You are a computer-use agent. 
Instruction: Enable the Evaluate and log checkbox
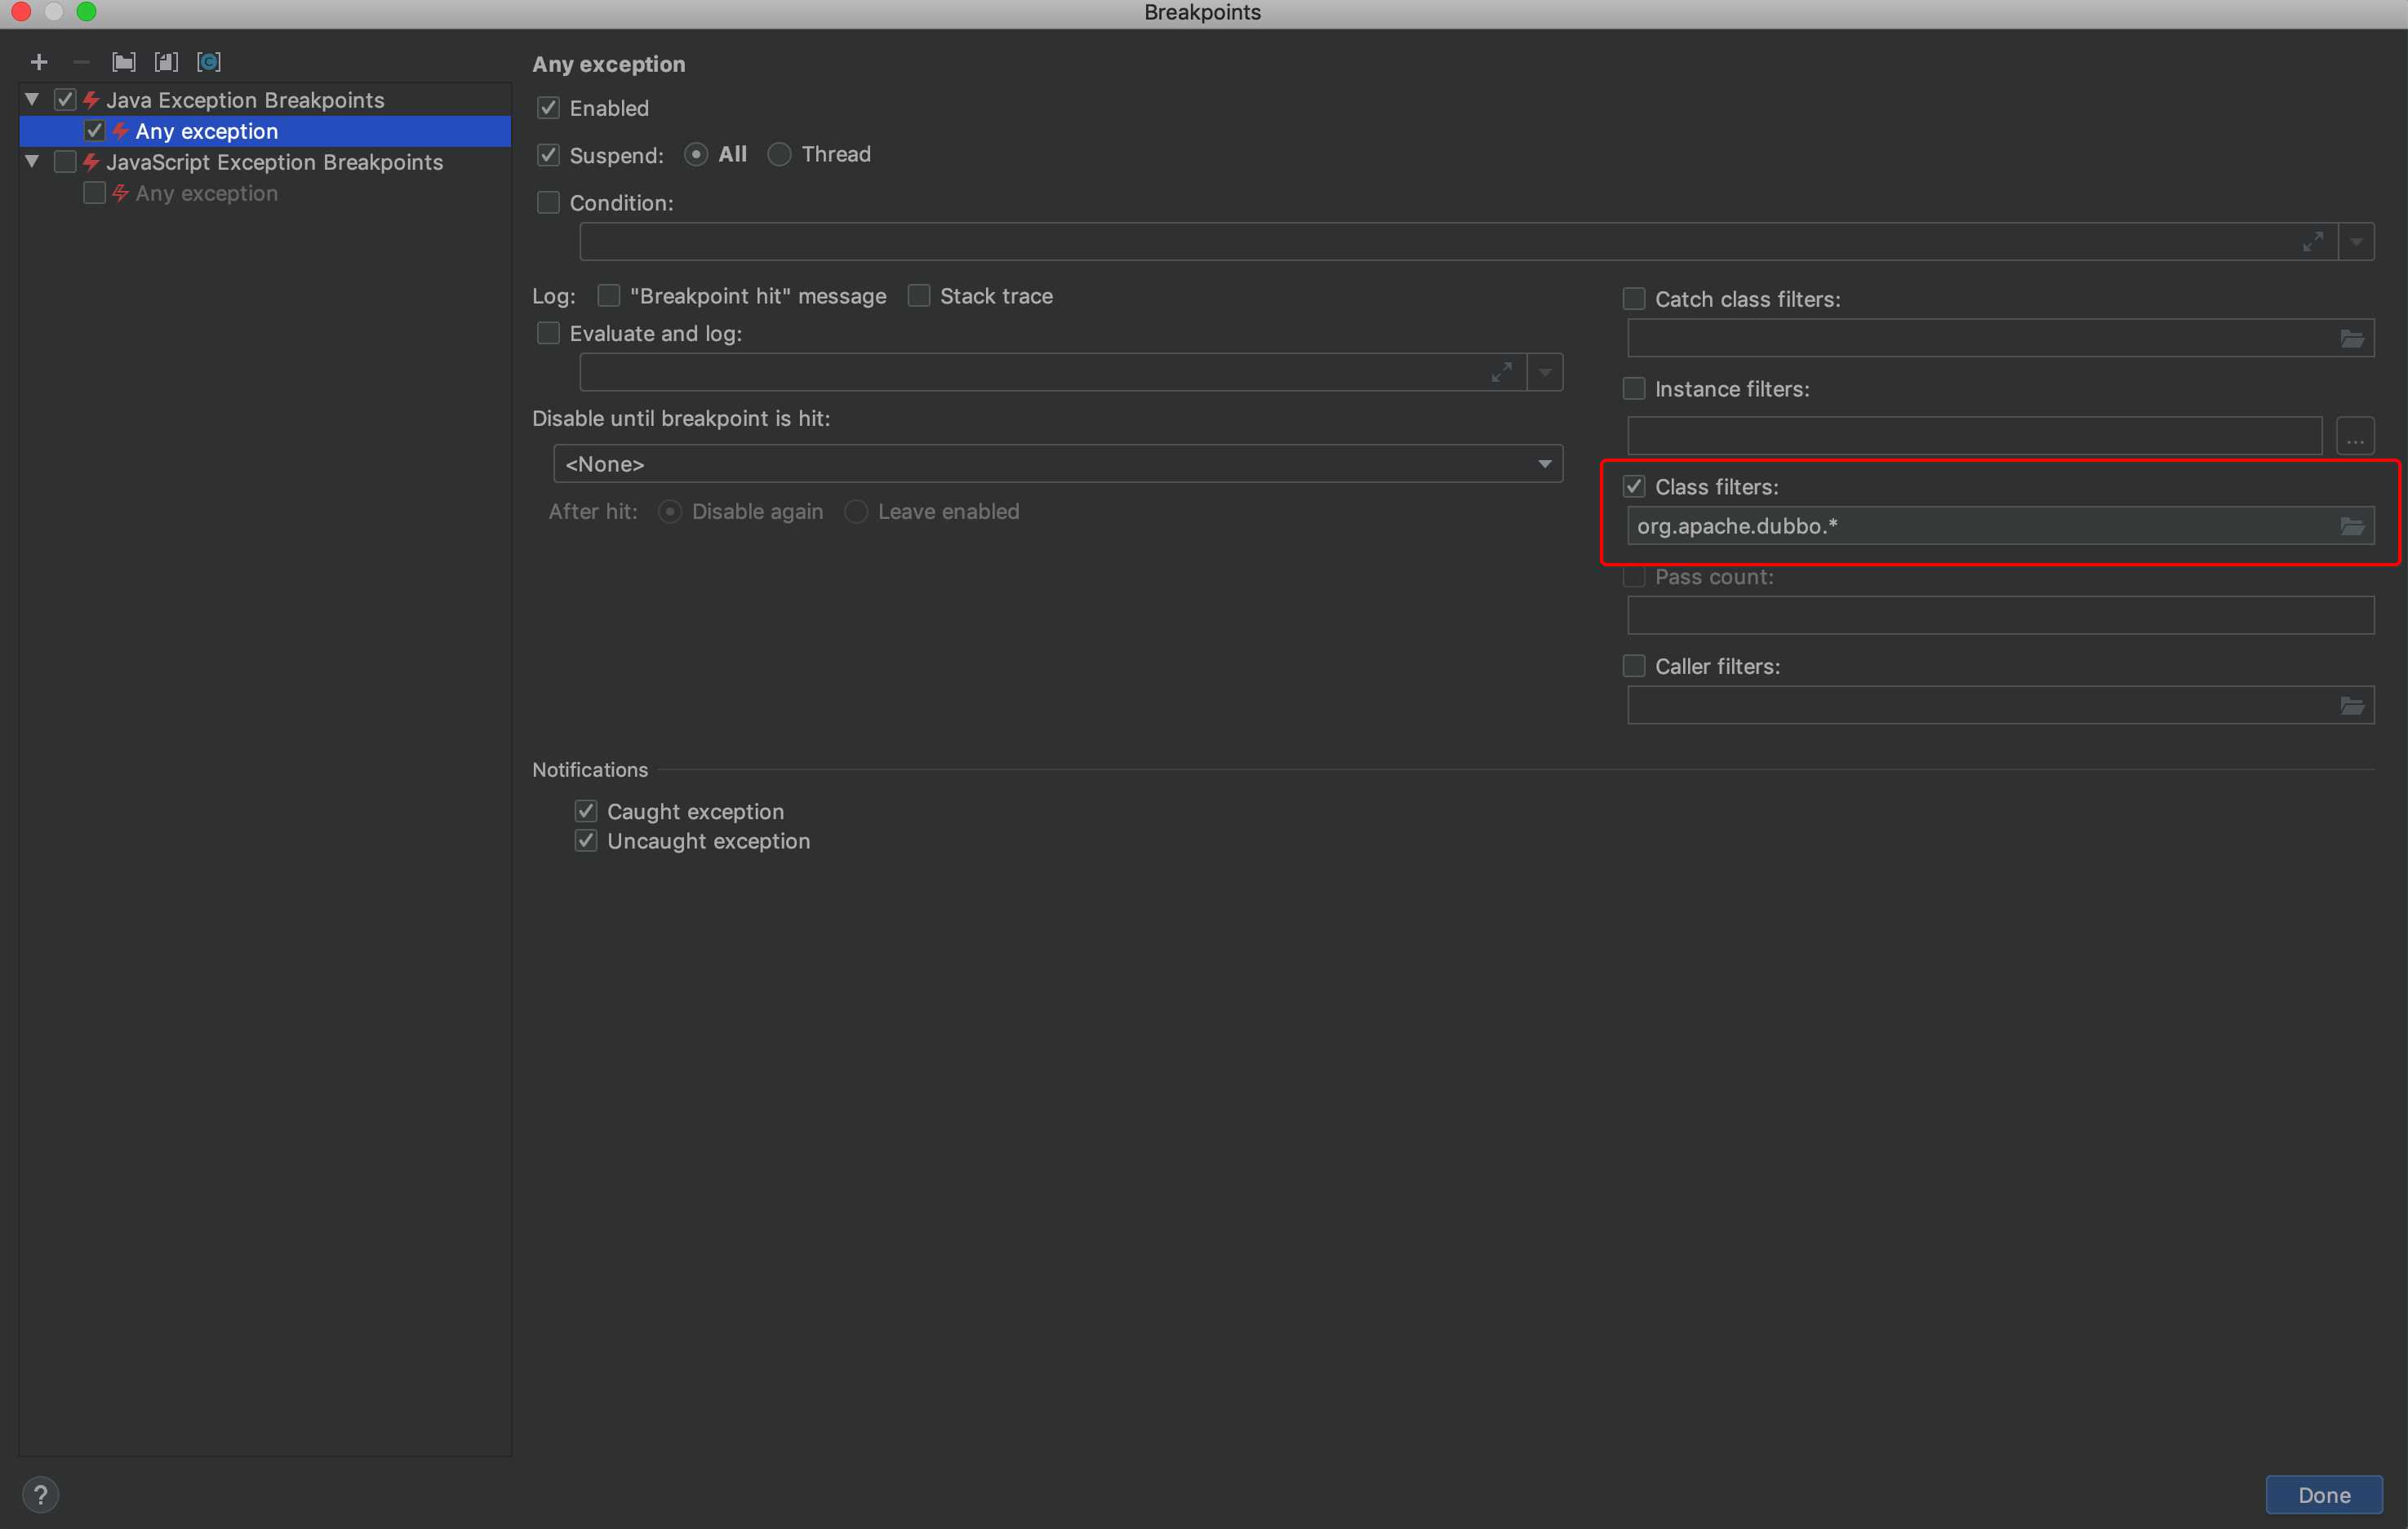549,333
